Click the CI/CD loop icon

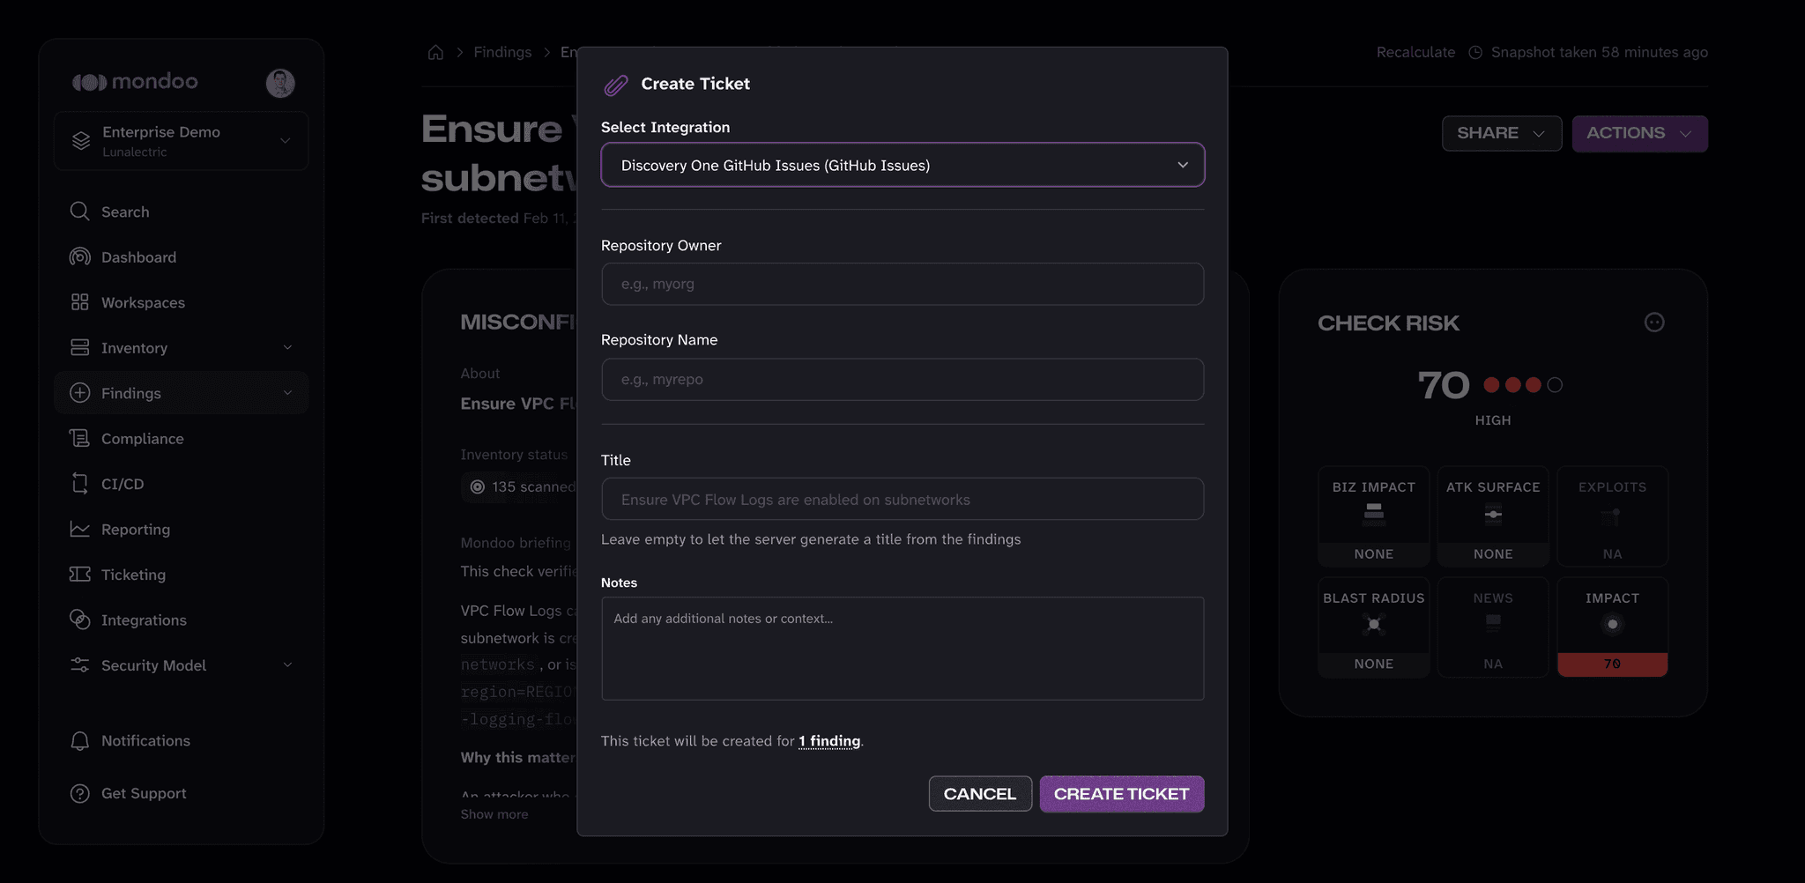[x=79, y=484]
